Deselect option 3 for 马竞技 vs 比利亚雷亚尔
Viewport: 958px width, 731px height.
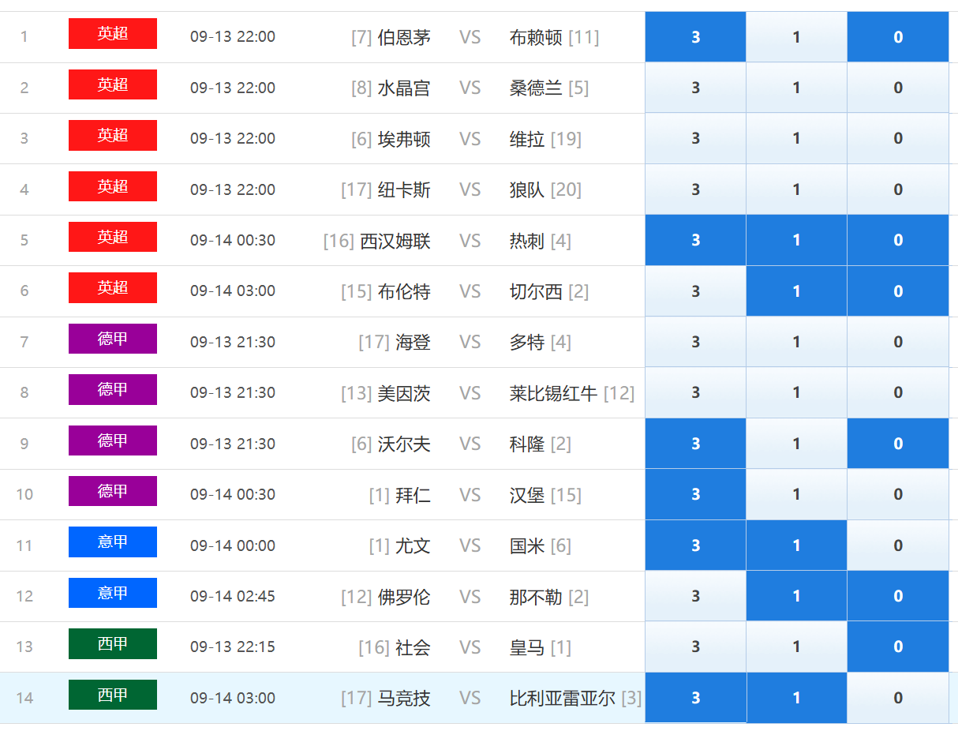[x=695, y=698]
